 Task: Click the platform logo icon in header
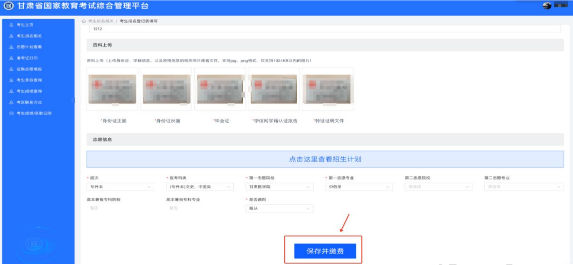tap(8, 6)
